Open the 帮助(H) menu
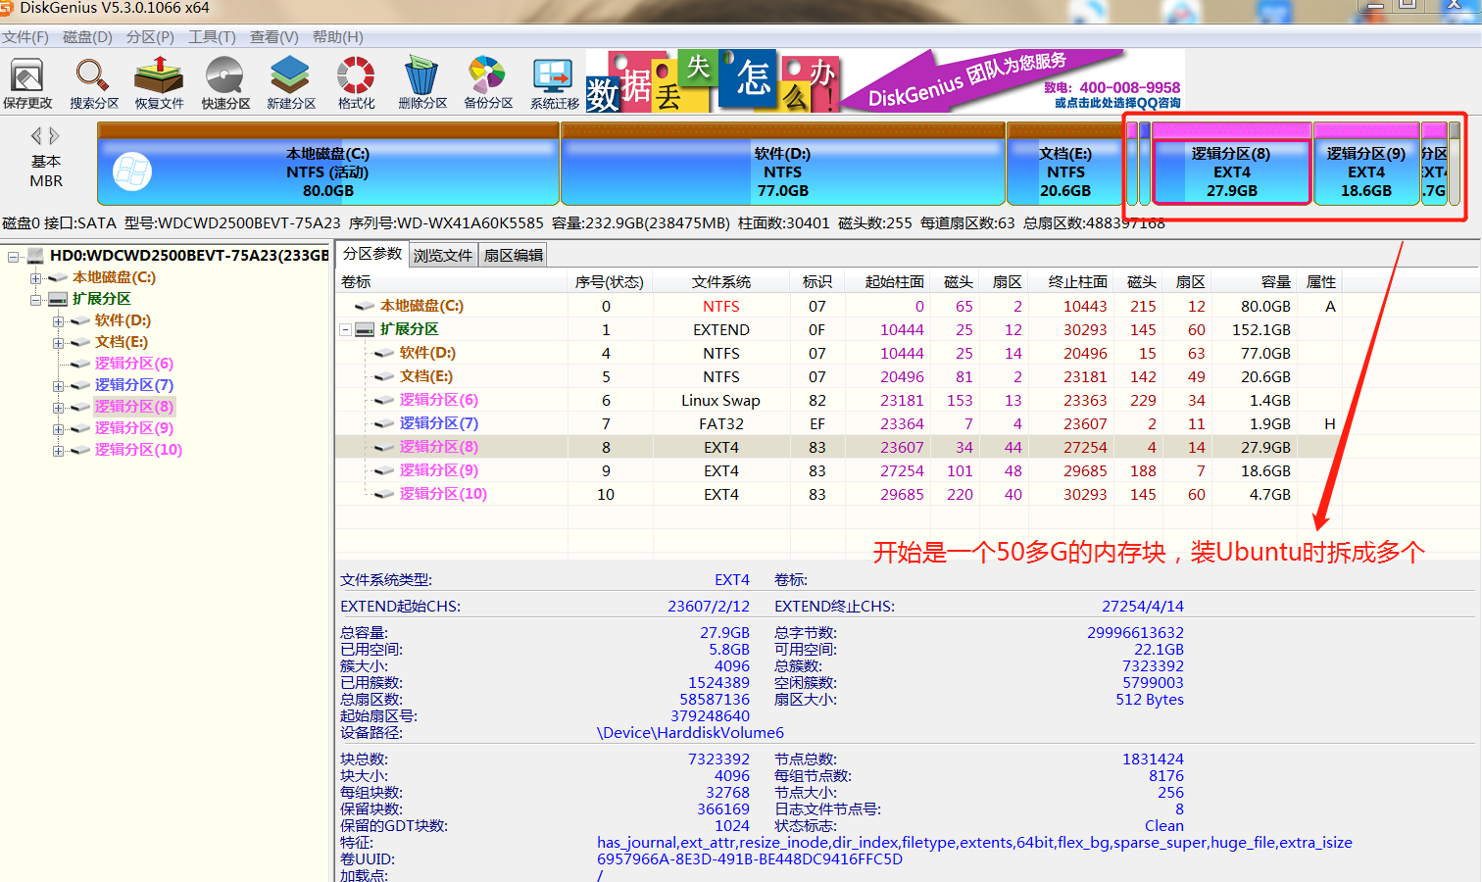 337,37
